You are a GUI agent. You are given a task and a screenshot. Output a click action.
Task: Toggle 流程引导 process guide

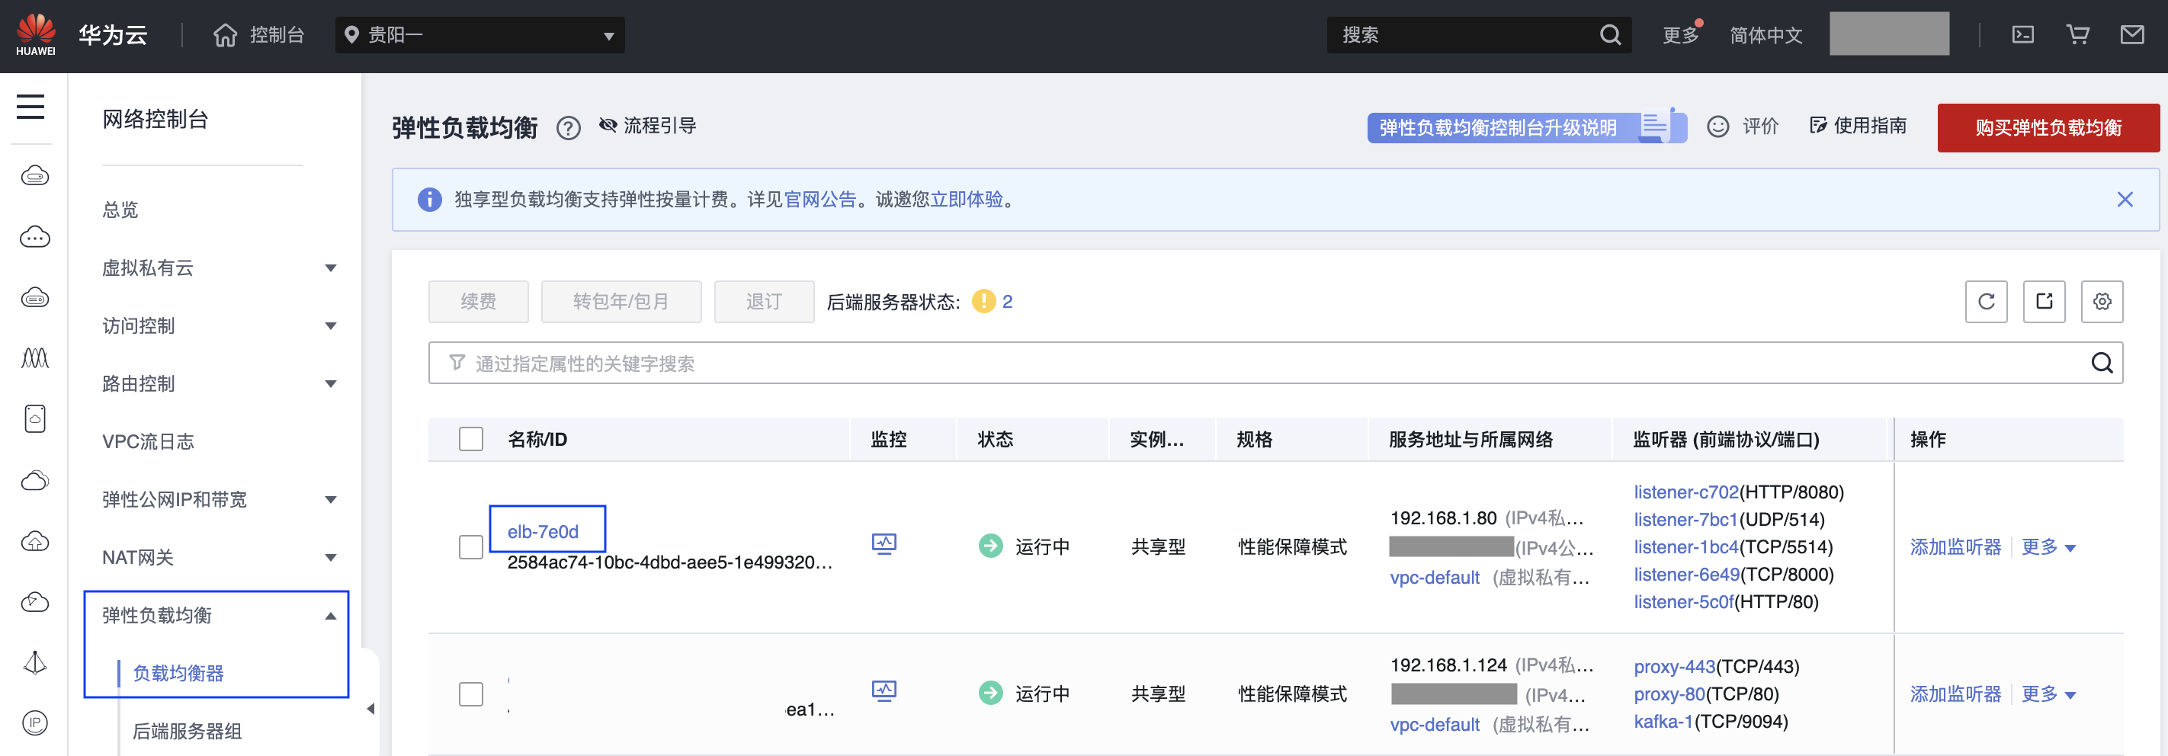pos(647,127)
